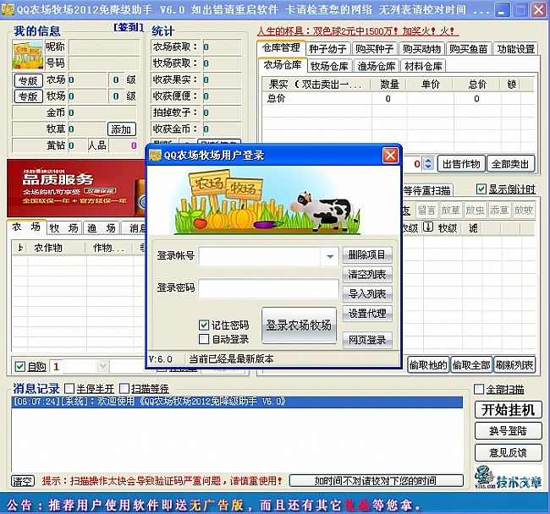Click the 设置代理 button
Image resolution: width=550 pixels, height=514 pixels.
(367, 314)
